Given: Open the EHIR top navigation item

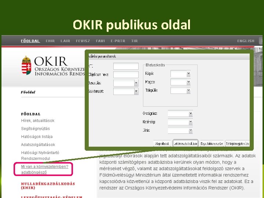Looking at the screenshot, I should tap(50, 41).
